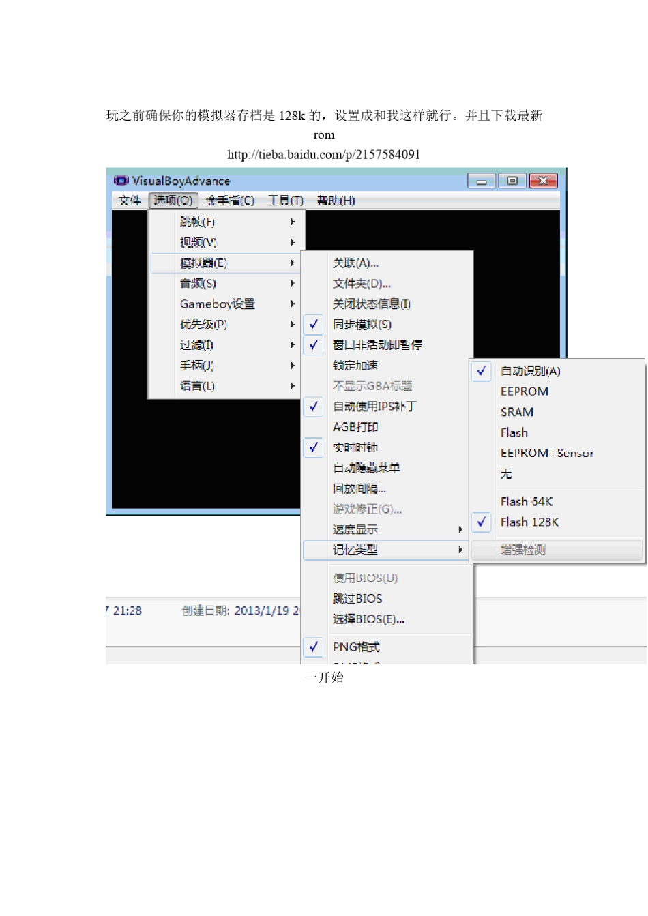Image resolution: width=648 pixels, height=916 pixels.
Task: Select 无 save type
Action: (x=557, y=473)
